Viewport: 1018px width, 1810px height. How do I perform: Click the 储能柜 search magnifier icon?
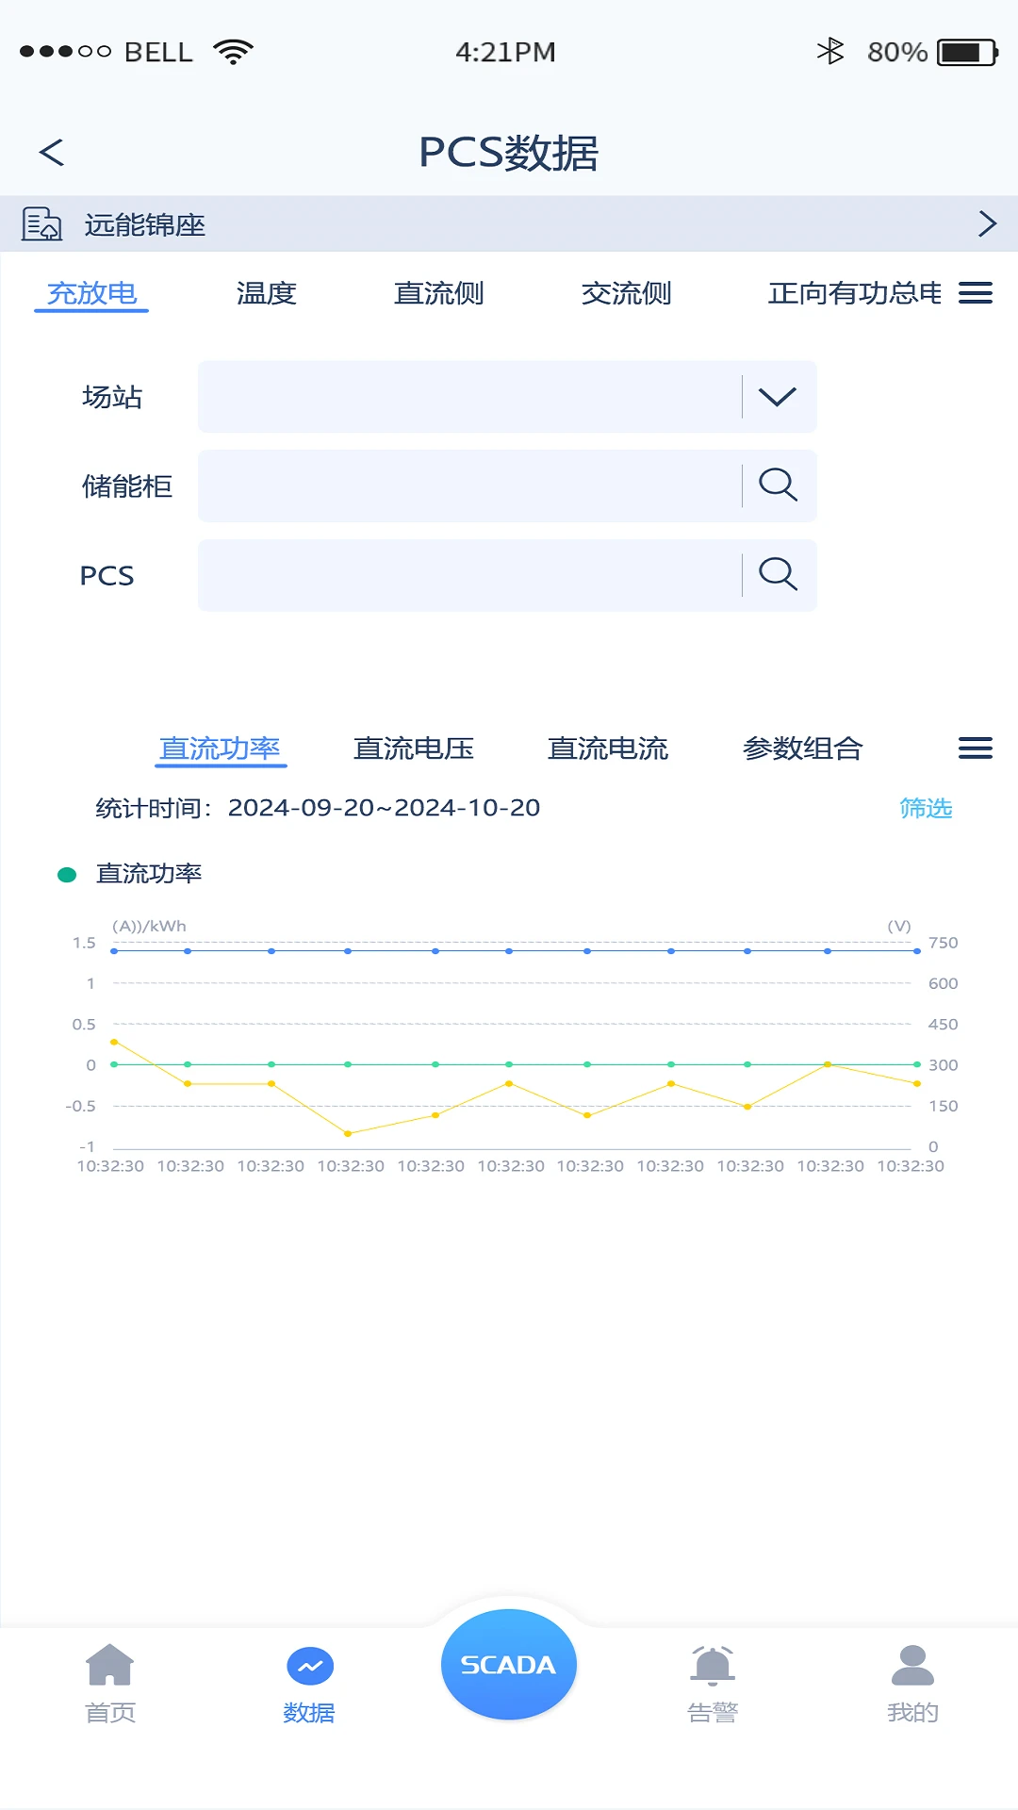point(778,485)
